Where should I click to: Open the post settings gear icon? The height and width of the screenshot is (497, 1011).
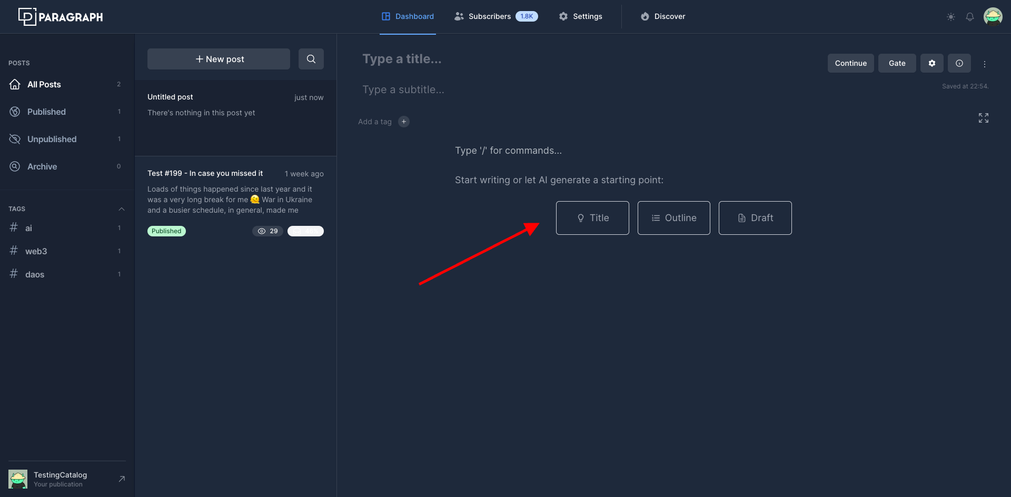pos(932,63)
